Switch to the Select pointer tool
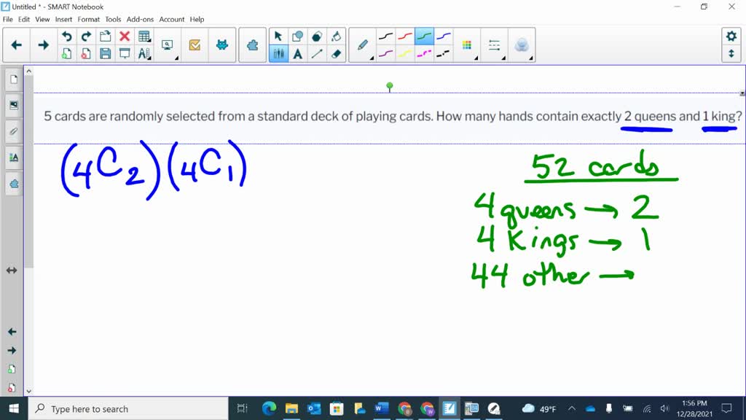The height and width of the screenshot is (420, 746). 278,36
